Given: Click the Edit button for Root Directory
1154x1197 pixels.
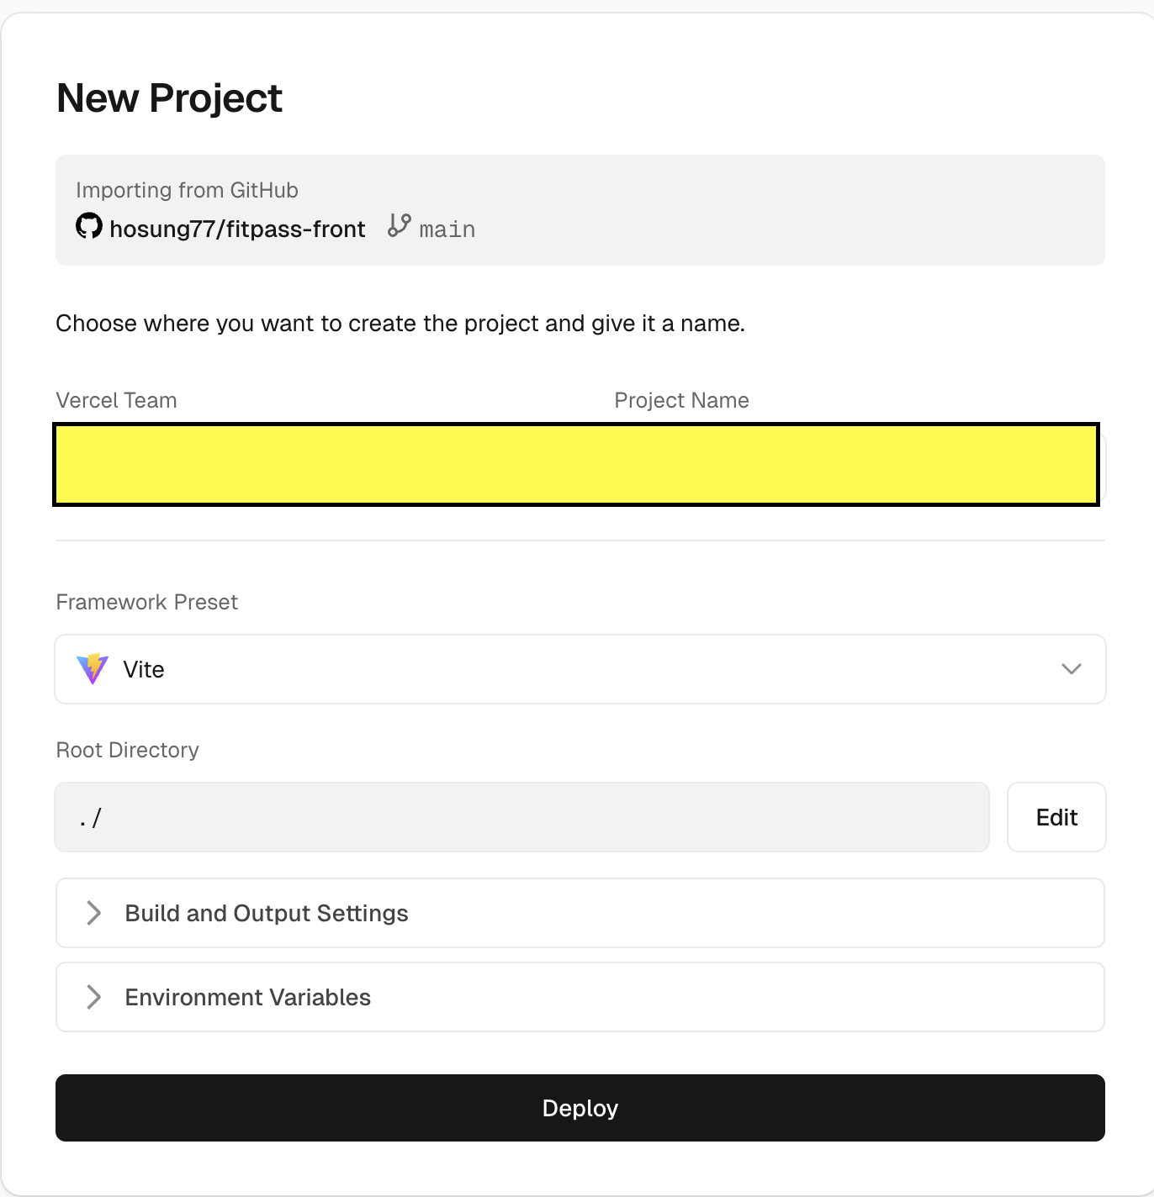Looking at the screenshot, I should 1056,816.
